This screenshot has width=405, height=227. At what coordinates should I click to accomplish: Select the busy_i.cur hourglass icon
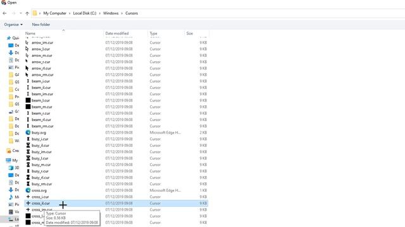pyautogui.click(x=28, y=139)
